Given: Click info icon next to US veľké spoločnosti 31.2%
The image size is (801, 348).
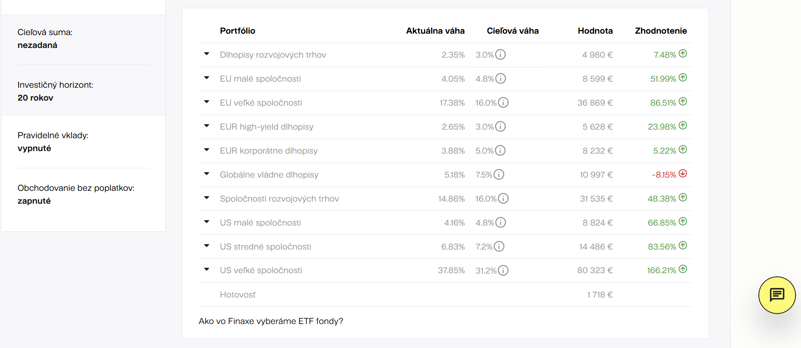Looking at the screenshot, I should coord(503,270).
